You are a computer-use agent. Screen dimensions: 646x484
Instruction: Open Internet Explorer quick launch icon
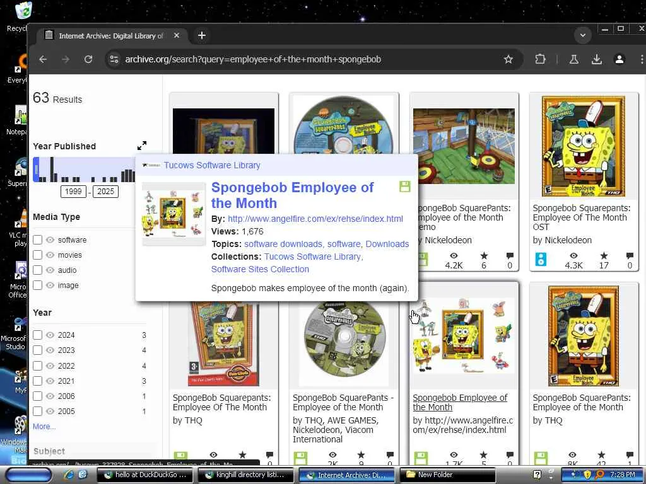pyautogui.click(x=69, y=475)
